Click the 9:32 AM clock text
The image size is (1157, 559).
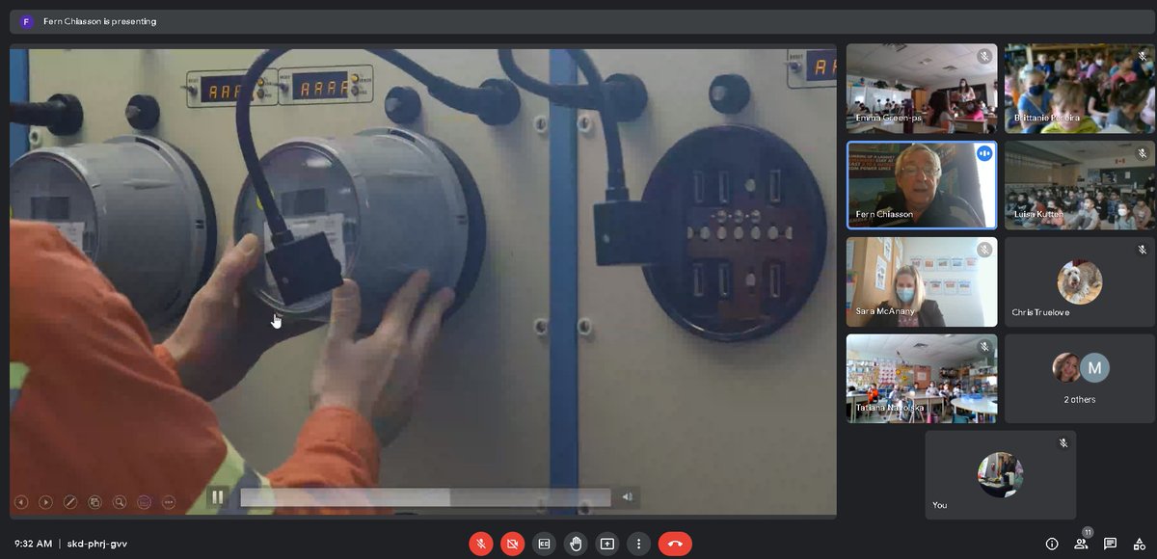[x=33, y=544]
